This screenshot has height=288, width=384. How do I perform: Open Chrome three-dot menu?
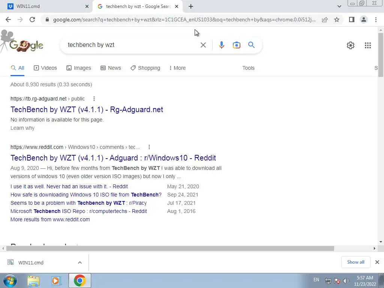tap(376, 19)
